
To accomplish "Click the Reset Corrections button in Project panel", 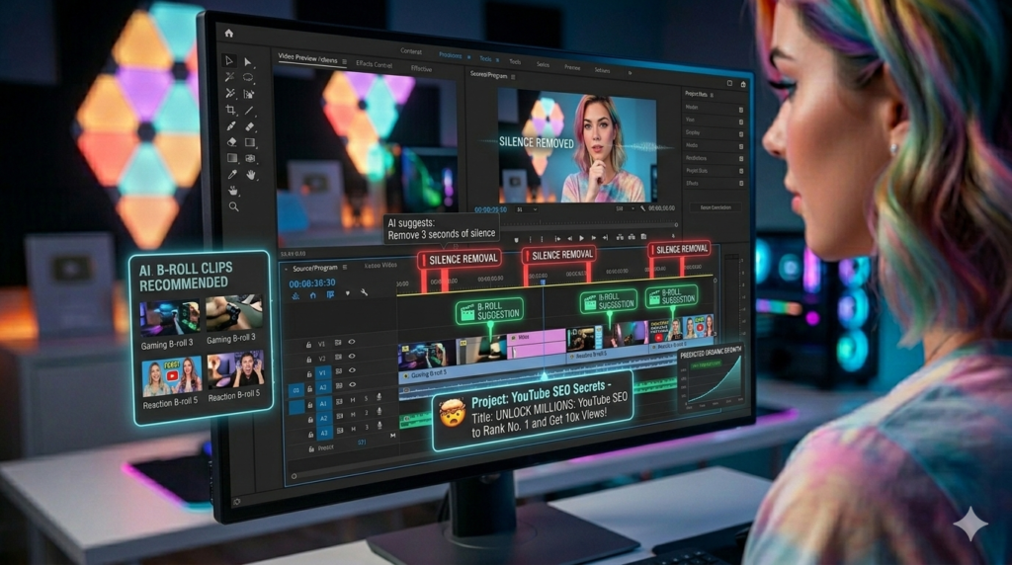I will coord(716,207).
